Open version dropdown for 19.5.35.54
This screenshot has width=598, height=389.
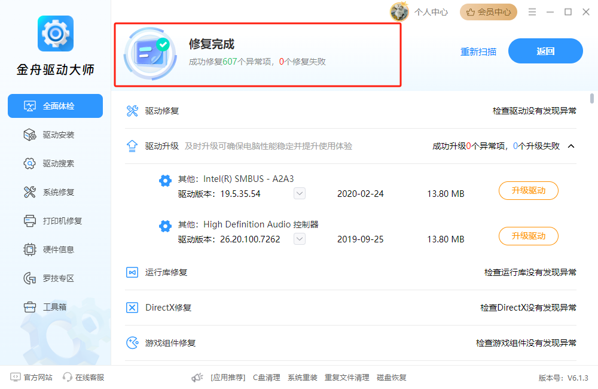tap(300, 193)
